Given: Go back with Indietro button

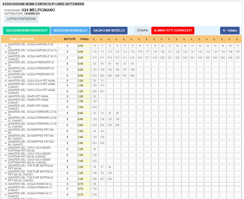Looking at the screenshot, I should [x=230, y=31].
